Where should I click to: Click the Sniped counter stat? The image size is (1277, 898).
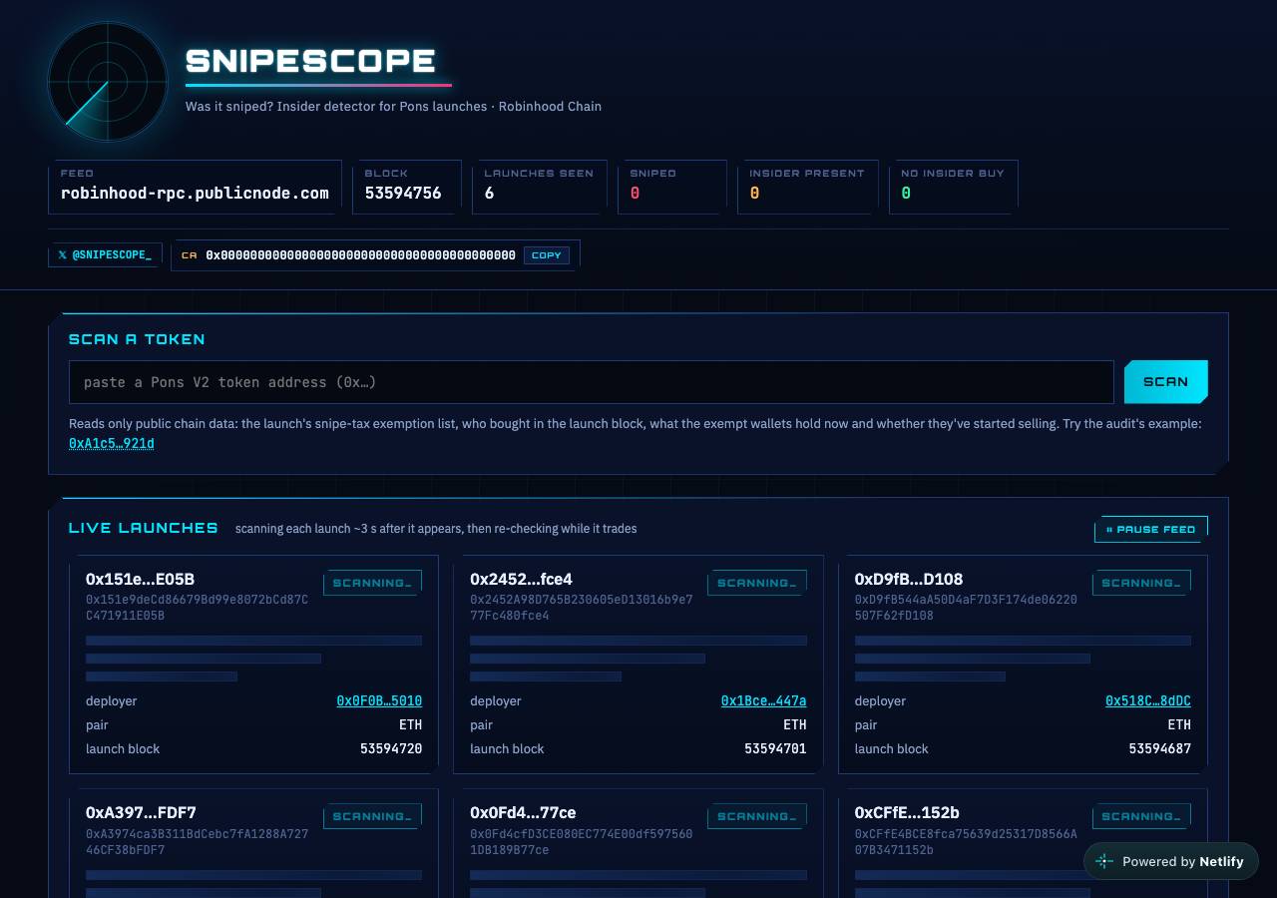[672, 187]
